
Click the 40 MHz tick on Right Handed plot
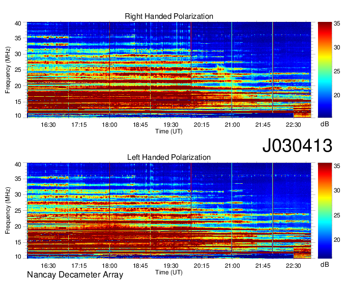pos(18,23)
